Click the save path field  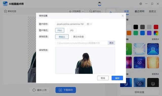[82, 43]
